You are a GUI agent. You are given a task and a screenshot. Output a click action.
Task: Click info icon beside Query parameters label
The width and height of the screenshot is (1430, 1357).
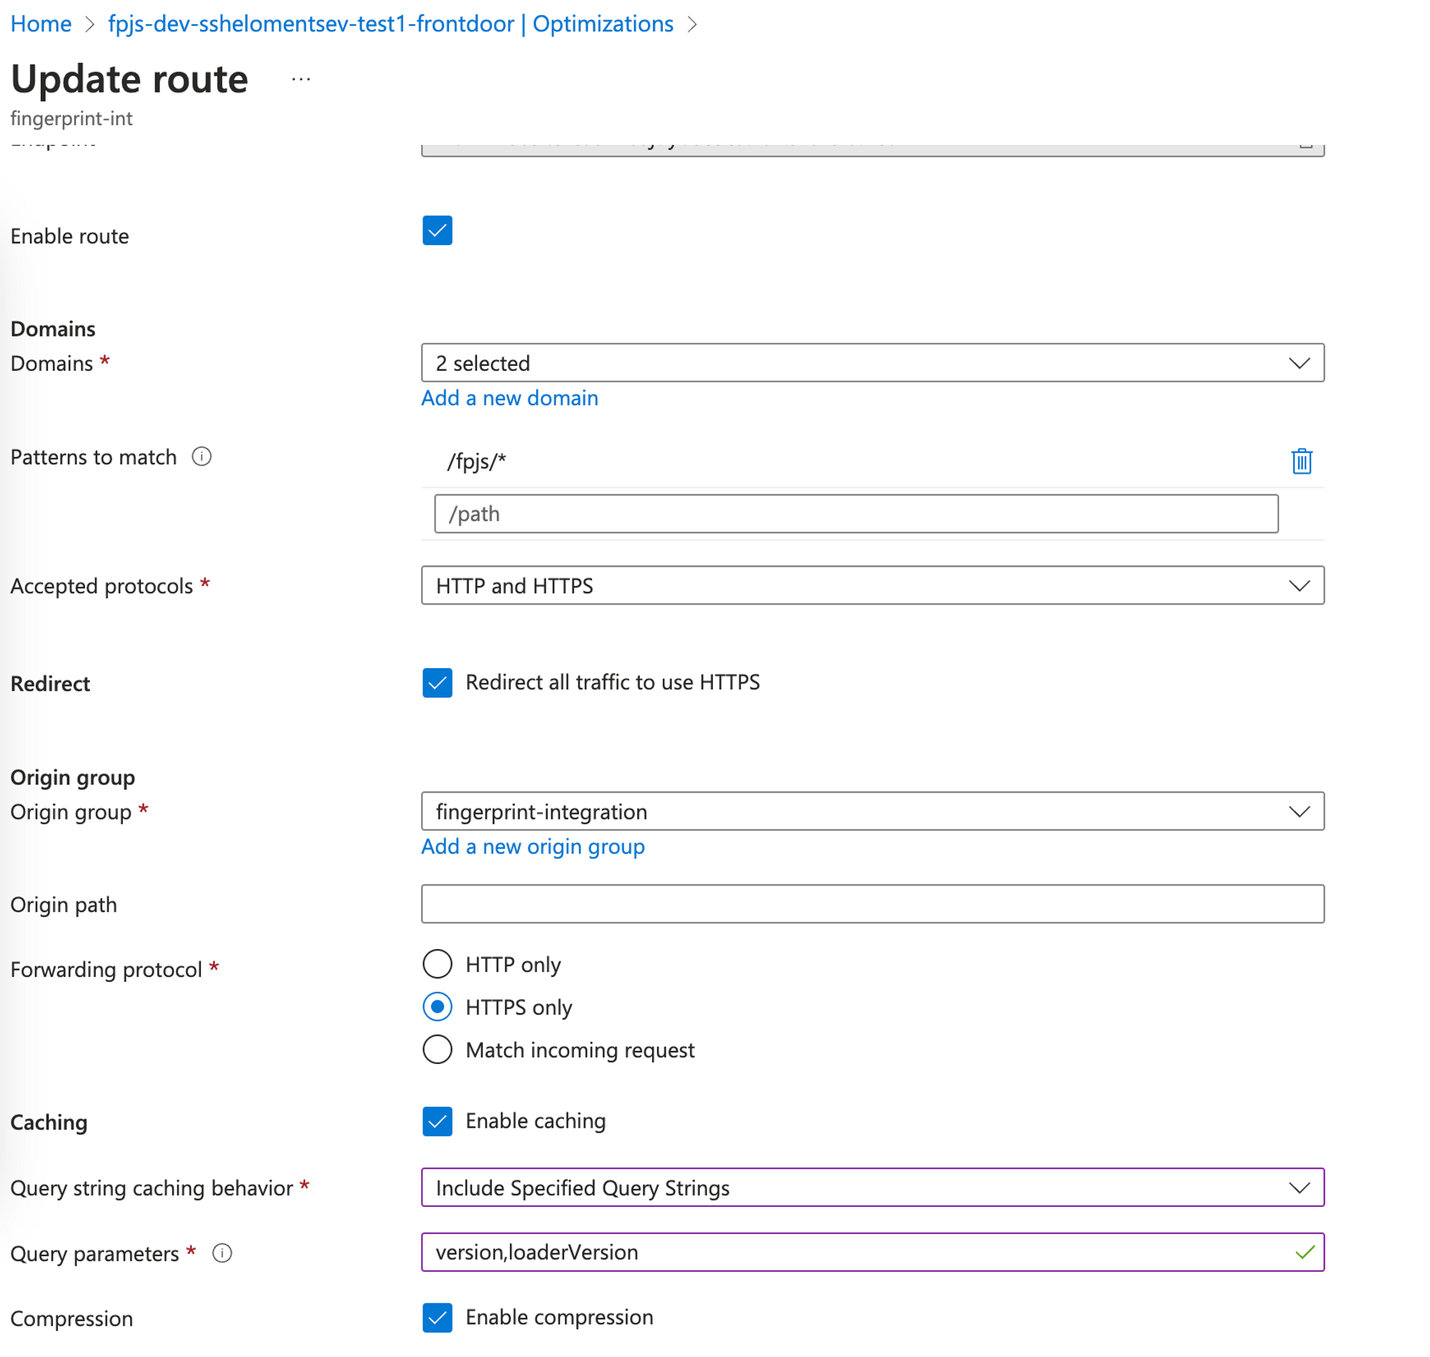[x=222, y=1253]
